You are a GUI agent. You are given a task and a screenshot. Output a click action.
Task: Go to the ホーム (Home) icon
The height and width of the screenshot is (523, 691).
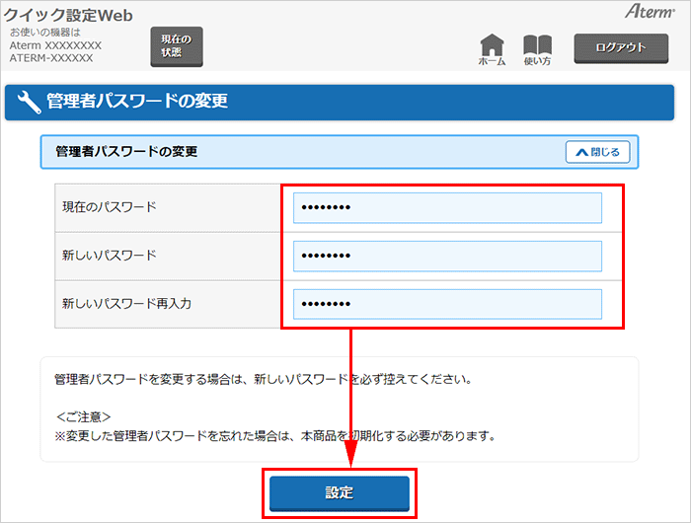point(492,49)
